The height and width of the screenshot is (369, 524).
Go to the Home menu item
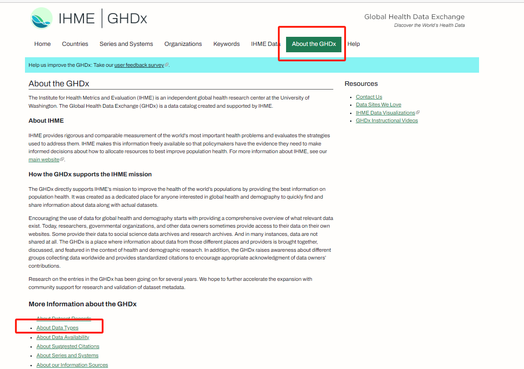(x=42, y=44)
